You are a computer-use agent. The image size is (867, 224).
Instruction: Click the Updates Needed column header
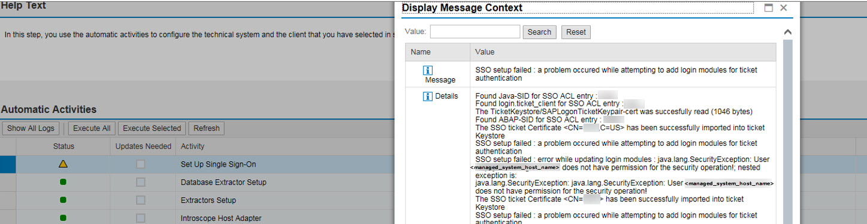coord(143,146)
